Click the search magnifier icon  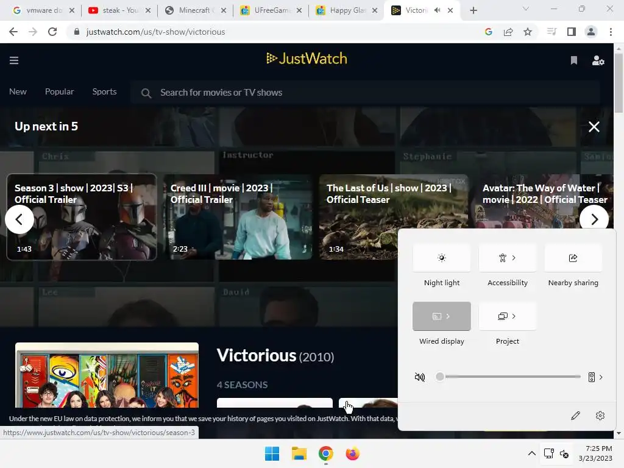pyautogui.click(x=146, y=93)
